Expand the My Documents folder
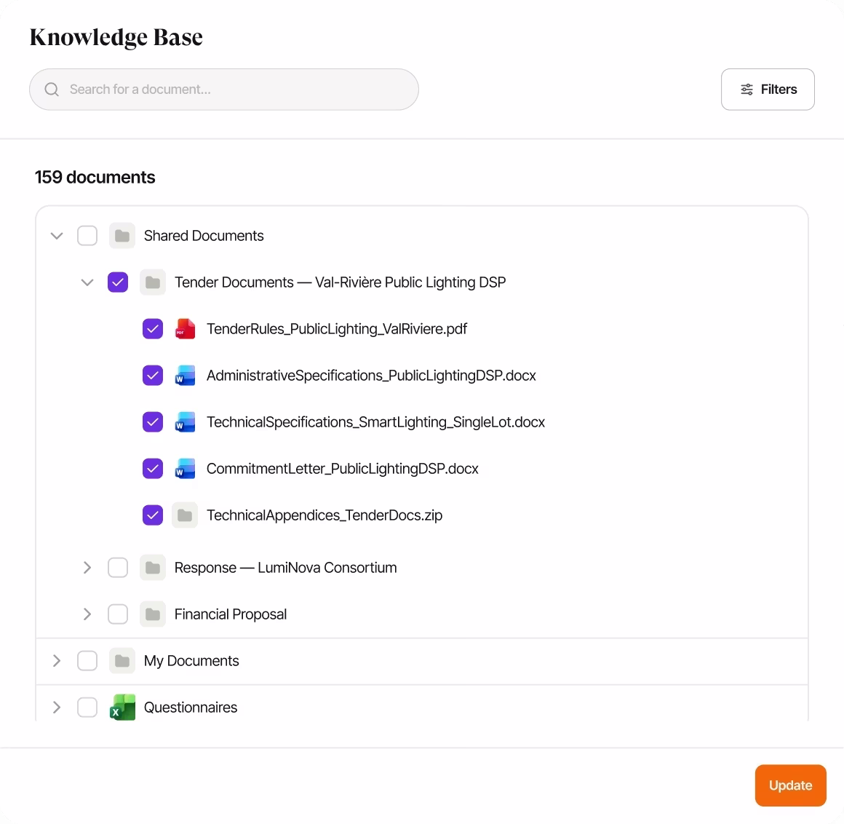This screenshot has width=844, height=824. 57,661
